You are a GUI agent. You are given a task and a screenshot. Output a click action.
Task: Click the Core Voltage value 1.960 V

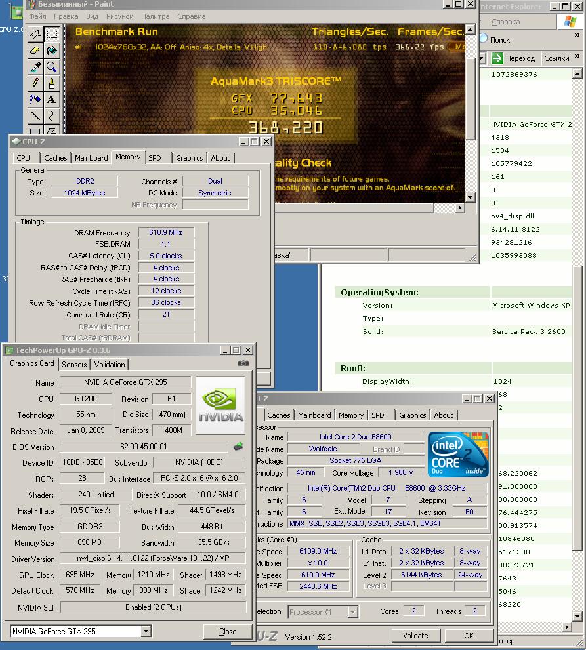tap(401, 472)
